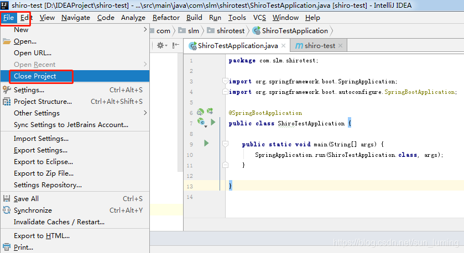Open the gear icon dropdown arrow
The image size is (464, 253).
[166, 45]
